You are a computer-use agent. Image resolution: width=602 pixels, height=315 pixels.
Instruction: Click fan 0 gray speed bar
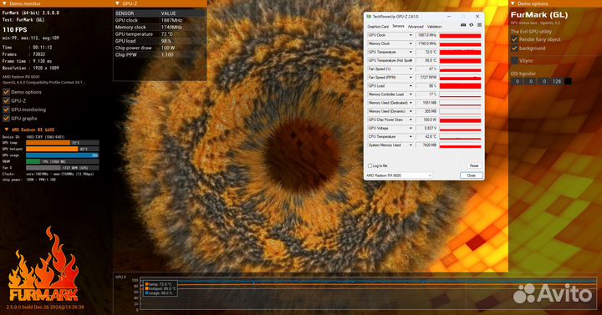pyautogui.click(x=43, y=168)
